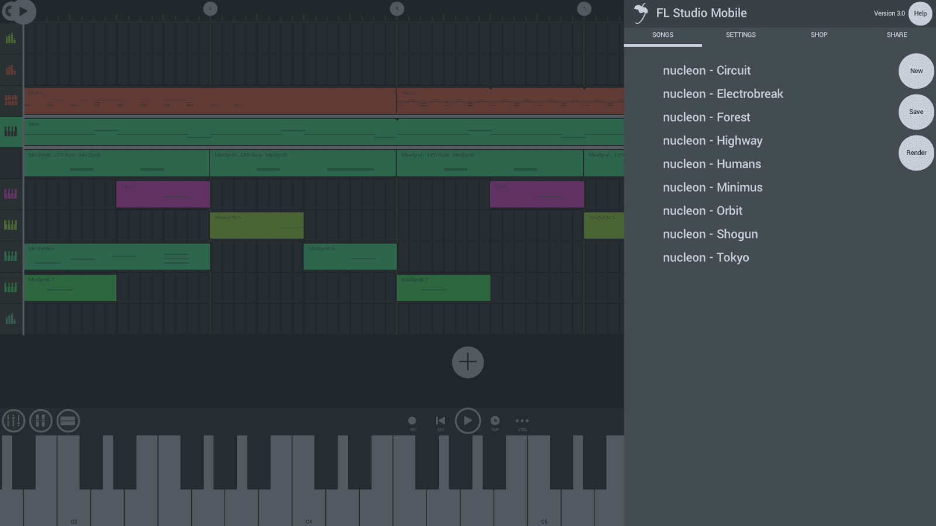This screenshot has height=526, width=936.
Task: Select the wide MiniSynth 6 clip at the playlist start
Action: tap(117, 257)
